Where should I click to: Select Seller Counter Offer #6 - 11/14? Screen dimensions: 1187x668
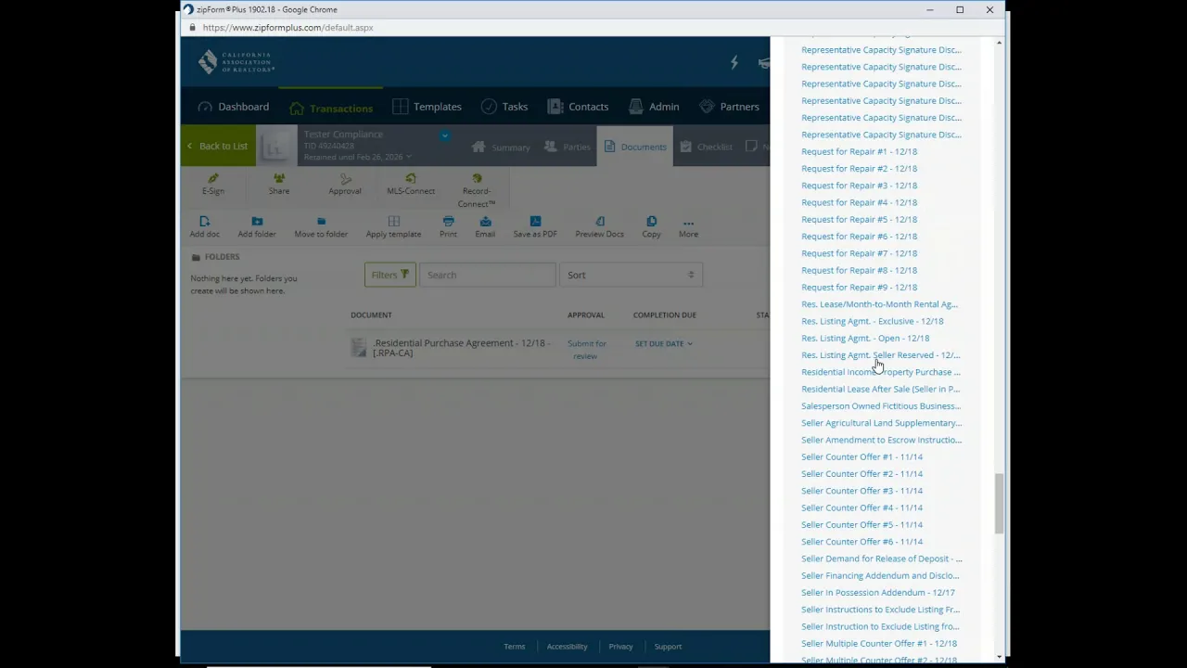click(862, 541)
